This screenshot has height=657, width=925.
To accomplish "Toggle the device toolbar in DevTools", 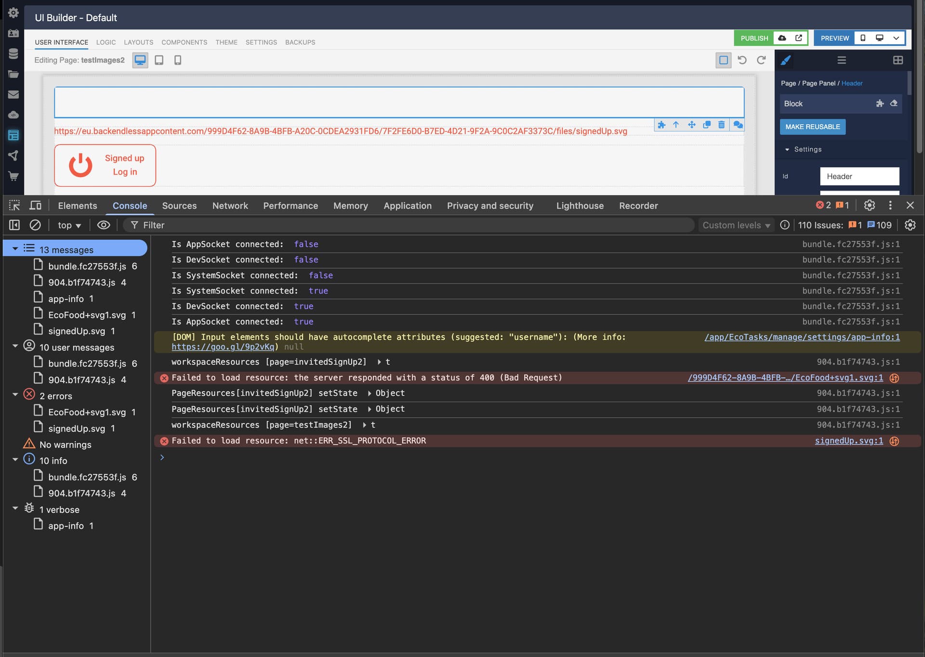I will 36,206.
